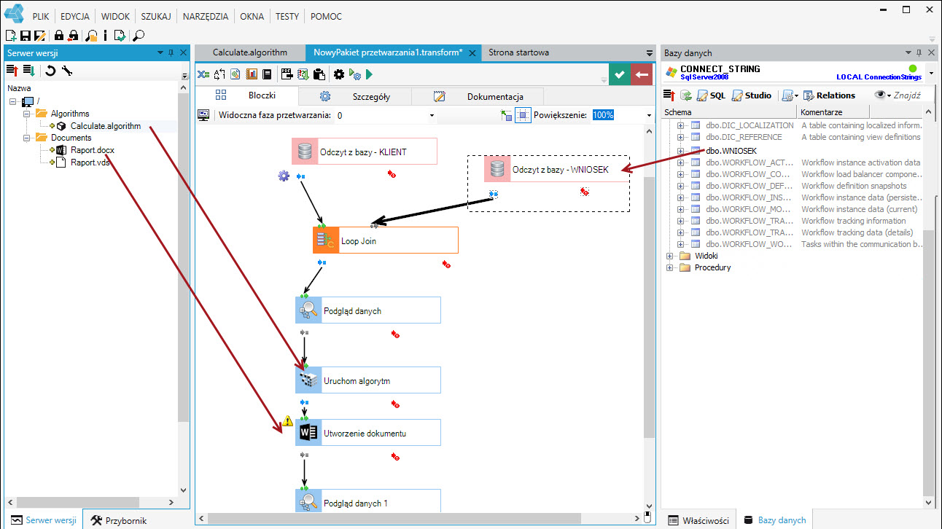Viewport: 942px width, 529px height.
Task: Click the Loop Join block icon
Action: tap(325, 240)
